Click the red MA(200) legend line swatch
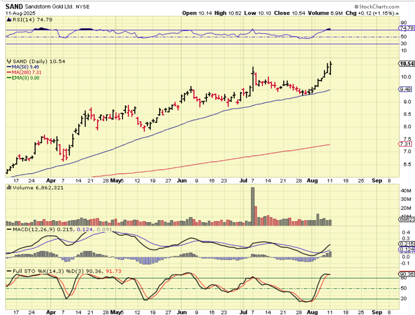Viewport: 415px width, 315px height. [8, 72]
